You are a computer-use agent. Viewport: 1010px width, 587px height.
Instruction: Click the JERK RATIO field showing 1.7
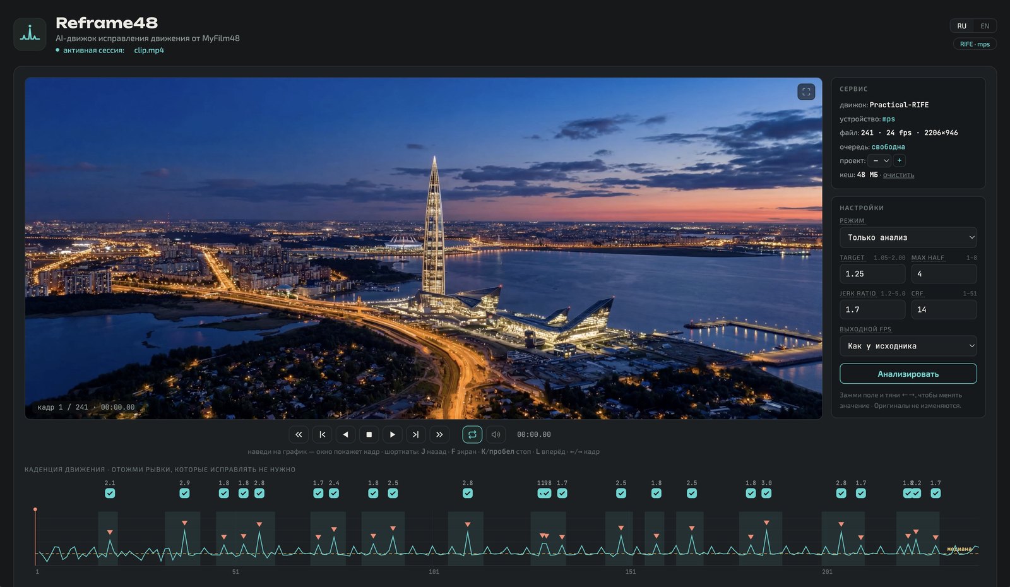click(x=872, y=310)
